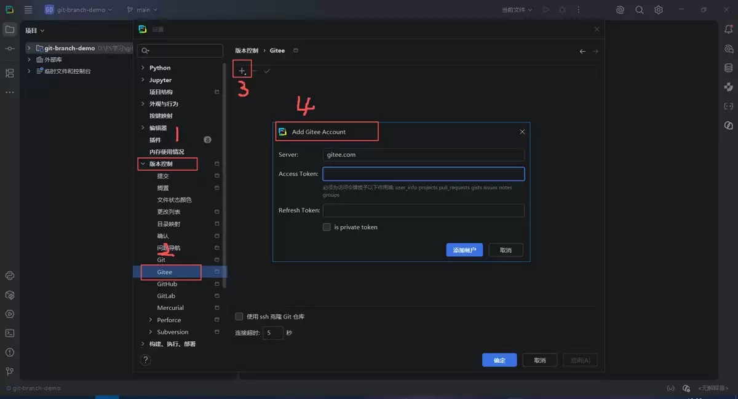Click 取消 in Add Gitee Account dialog
Screen dimensions: 738x399
point(506,250)
